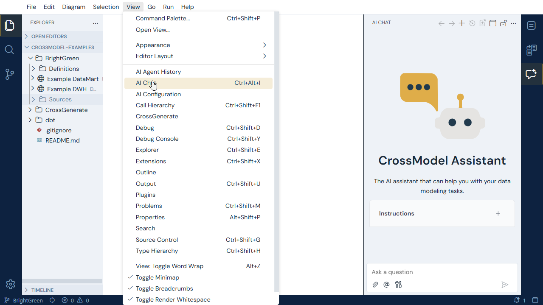Open the Help menu
This screenshot has height=305, width=543.
pyautogui.click(x=187, y=7)
